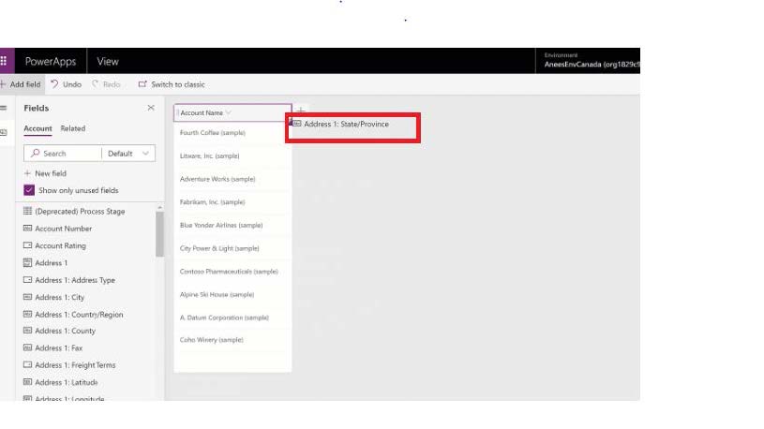Click the Redo button

point(106,84)
